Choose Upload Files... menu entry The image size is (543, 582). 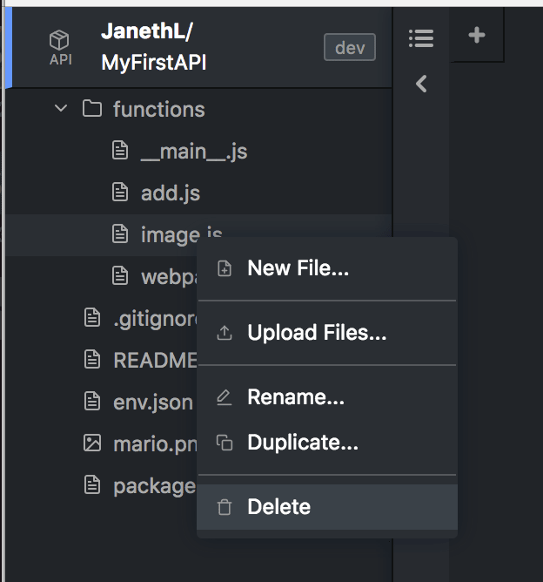(x=327, y=333)
